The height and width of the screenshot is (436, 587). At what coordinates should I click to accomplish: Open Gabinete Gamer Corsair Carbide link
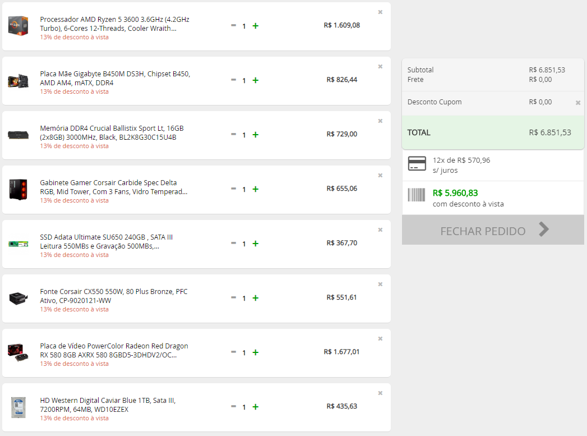coord(114,187)
